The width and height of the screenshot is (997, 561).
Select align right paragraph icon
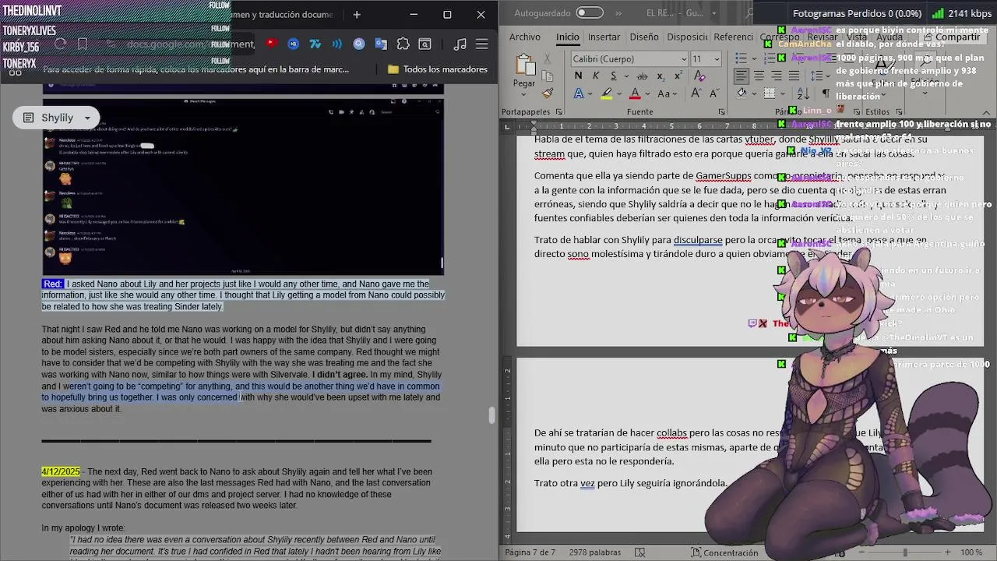click(x=776, y=76)
